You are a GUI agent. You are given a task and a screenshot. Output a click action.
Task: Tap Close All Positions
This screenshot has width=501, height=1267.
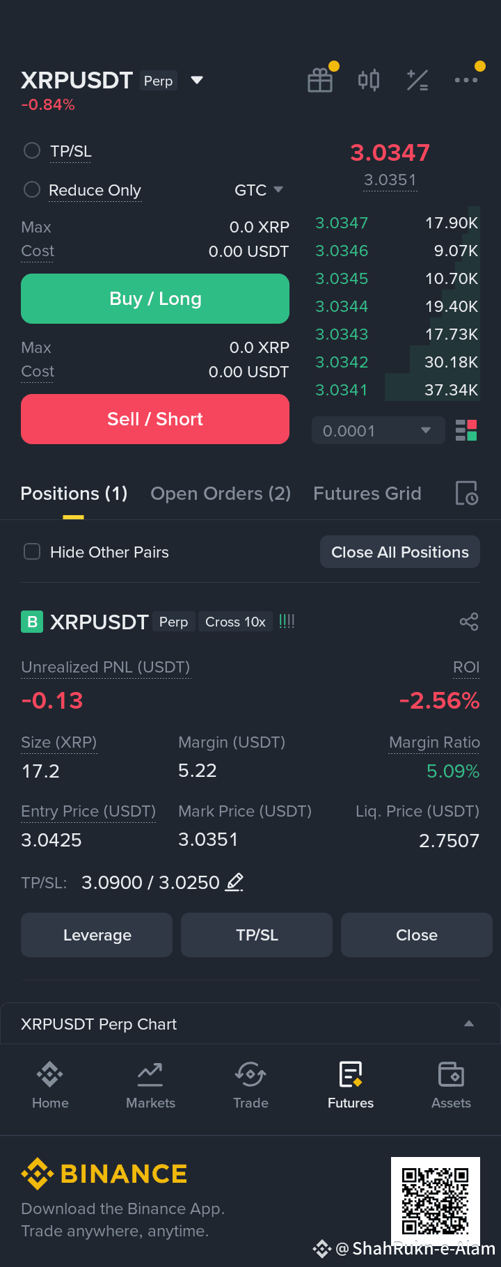[400, 552]
